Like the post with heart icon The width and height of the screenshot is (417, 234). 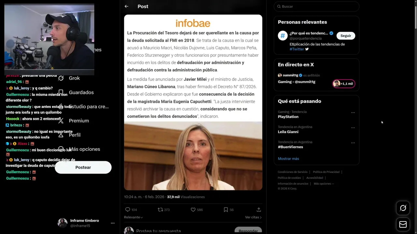[x=193, y=210]
